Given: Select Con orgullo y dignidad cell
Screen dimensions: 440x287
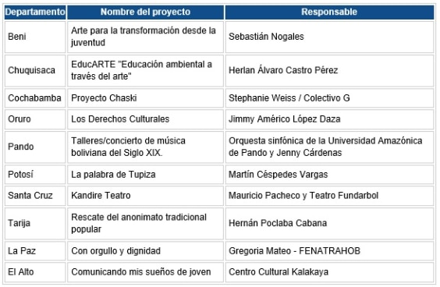Looking at the screenshot, I should (x=145, y=251).
